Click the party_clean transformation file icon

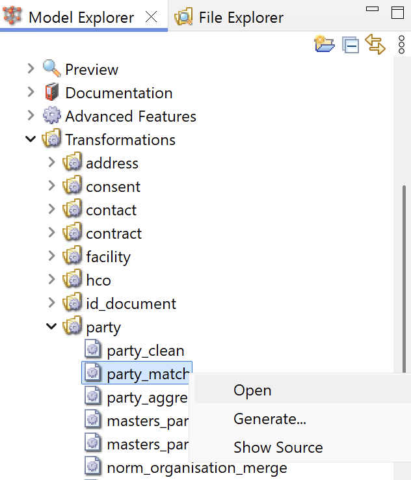pyautogui.click(x=94, y=351)
